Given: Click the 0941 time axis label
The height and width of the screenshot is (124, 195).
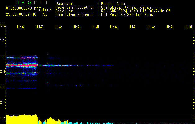Looking at the screenshot, I should pyautogui.click(x=21, y=27).
